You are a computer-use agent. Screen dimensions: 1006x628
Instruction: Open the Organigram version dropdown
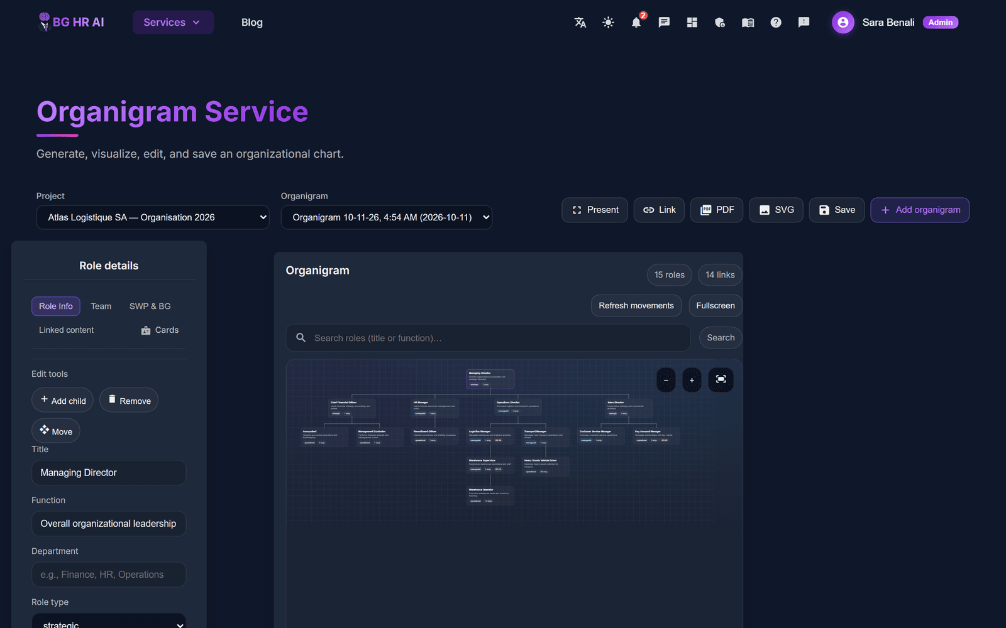tap(387, 217)
